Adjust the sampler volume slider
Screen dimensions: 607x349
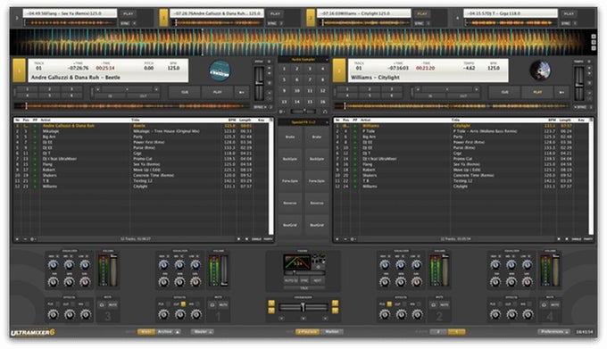pos(304,112)
